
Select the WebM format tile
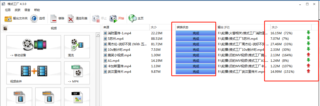click(x=48, y=97)
